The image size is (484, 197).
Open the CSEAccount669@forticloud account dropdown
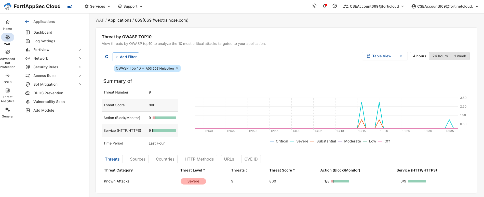pos(374,6)
